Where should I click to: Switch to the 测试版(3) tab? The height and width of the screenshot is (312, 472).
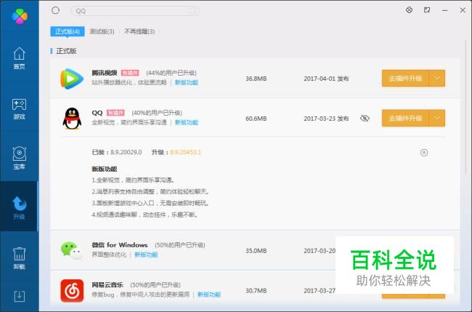[102, 31]
